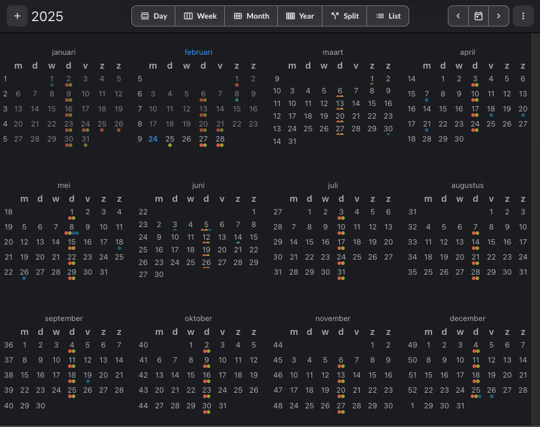Select highlighted date 24 in februari
This screenshot has width=540, height=427.
pos(153,139)
